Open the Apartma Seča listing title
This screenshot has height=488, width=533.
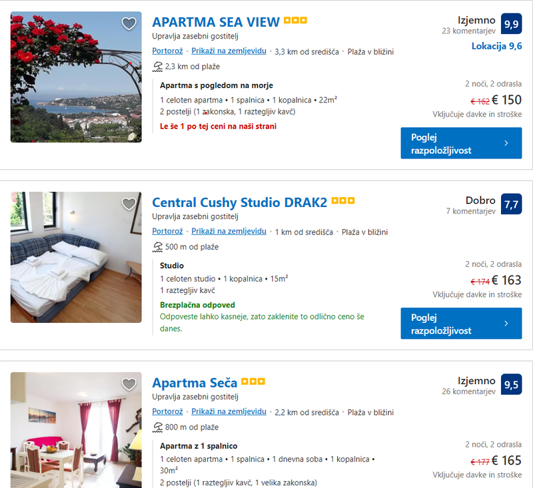pos(195,383)
